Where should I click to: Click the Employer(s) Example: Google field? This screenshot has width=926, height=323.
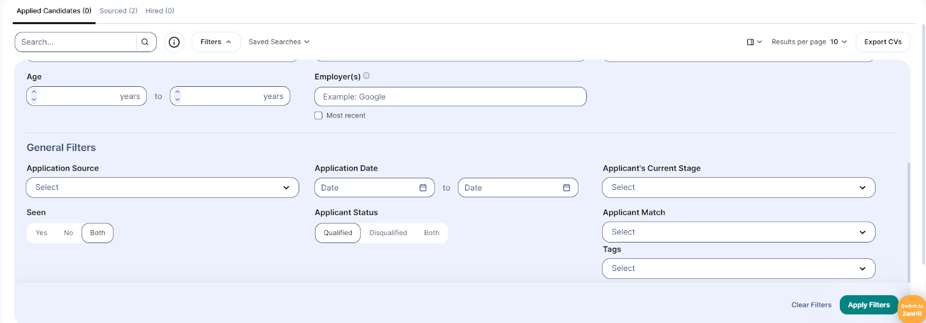point(450,97)
